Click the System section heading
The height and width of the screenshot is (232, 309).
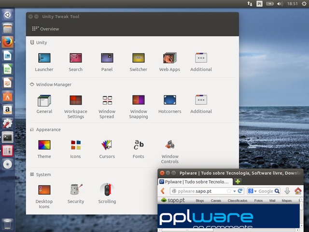coord(43,174)
